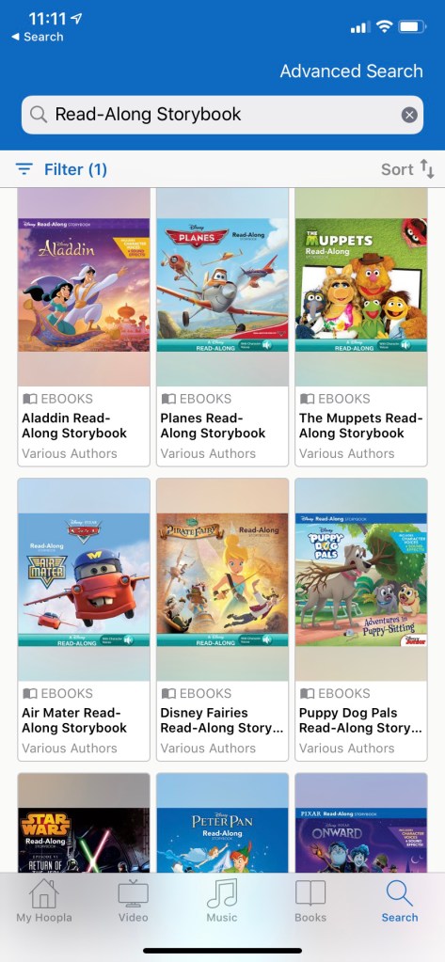The width and height of the screenshot is (445, 962).
Task: Expand the Filter (1) options
Action: click(61, 168)
